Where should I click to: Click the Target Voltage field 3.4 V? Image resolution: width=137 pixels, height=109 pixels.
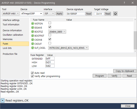click(99, 14)
